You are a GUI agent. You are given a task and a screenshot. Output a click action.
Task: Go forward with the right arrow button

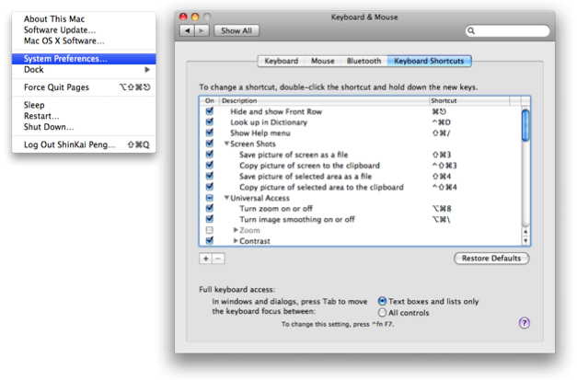(202, 30)
